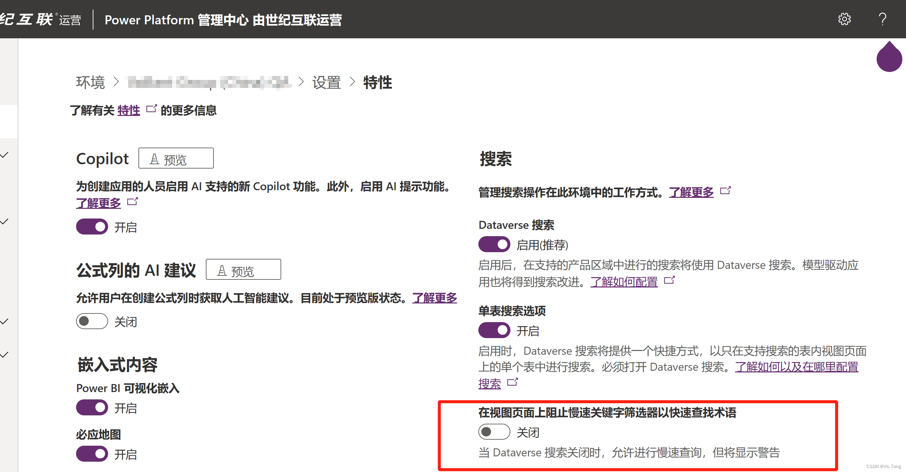Open Copilot 了解更多 link
906x472 pixels.
coord(98,203)
